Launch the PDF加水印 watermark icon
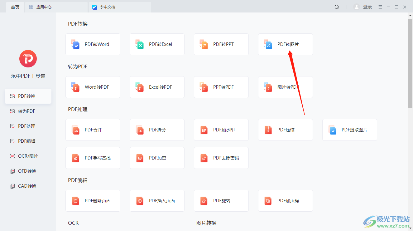The height and width of the screenshot is (231, 413). [x=204, y=130]
